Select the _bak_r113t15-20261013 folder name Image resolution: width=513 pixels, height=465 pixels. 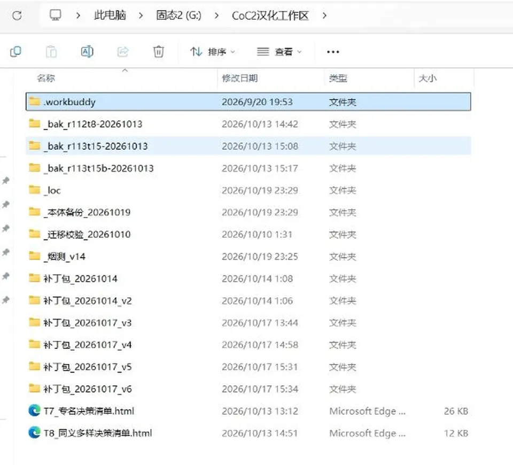pos(96,146)
